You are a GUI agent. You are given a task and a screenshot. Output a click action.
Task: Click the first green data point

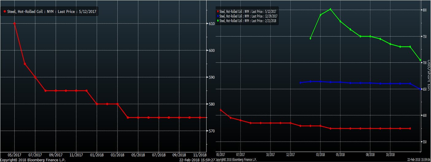coord(310,39)
